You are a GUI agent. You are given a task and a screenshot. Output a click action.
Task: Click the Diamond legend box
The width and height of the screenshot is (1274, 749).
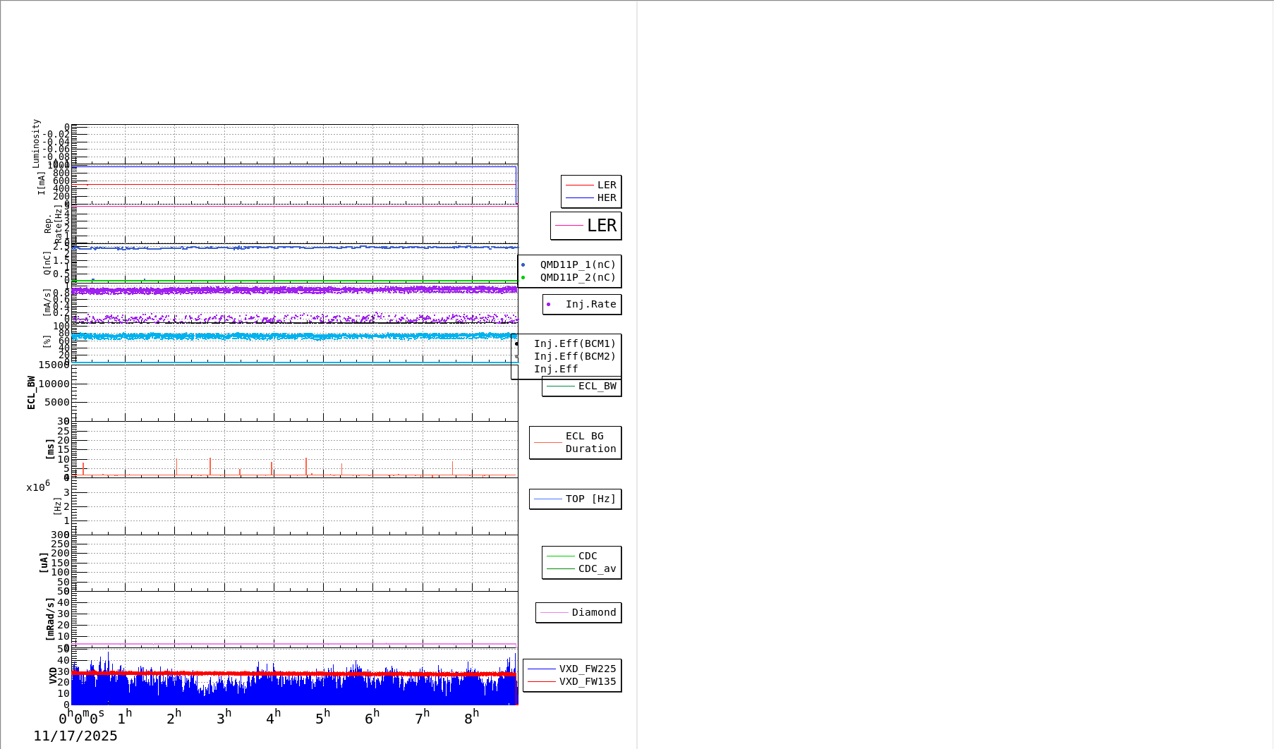(578, 613)
